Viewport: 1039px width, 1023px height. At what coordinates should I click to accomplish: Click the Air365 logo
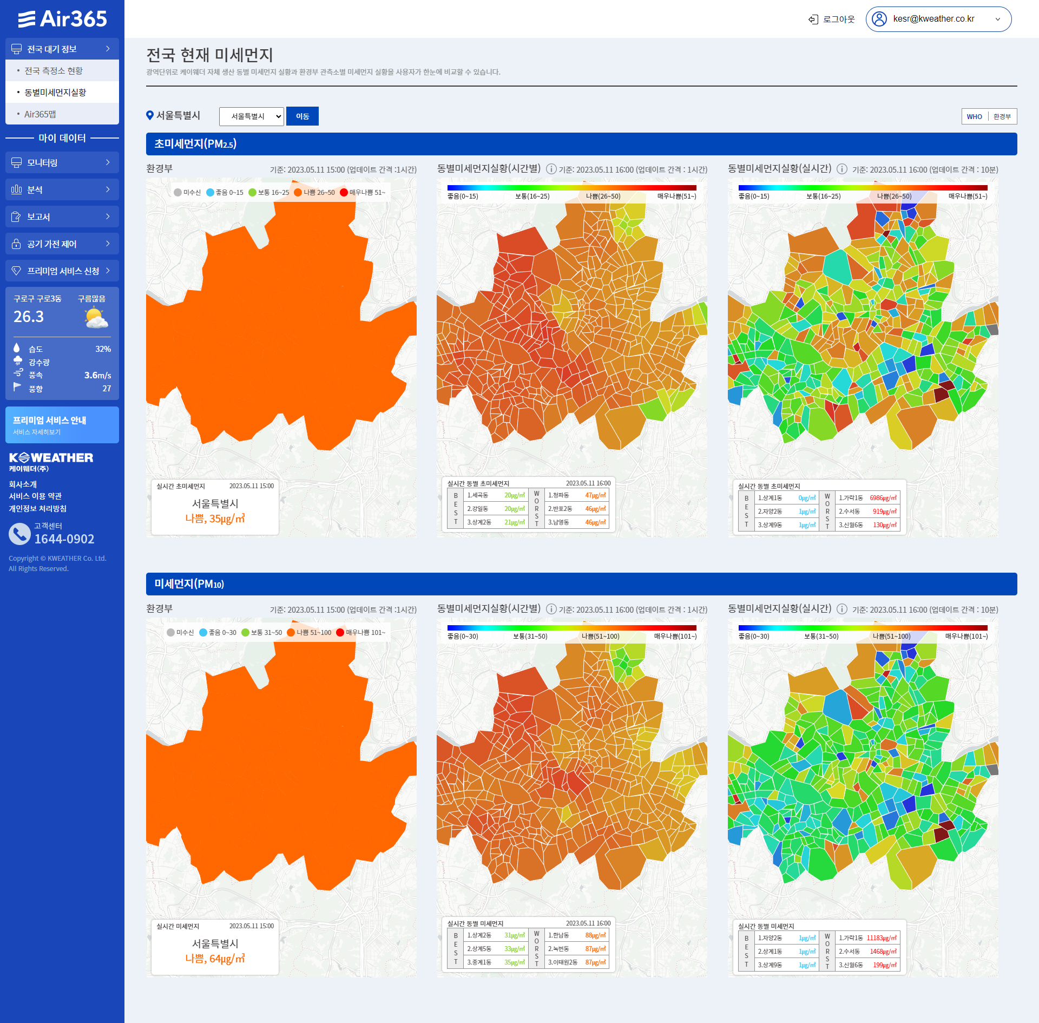tap(62, 19)
